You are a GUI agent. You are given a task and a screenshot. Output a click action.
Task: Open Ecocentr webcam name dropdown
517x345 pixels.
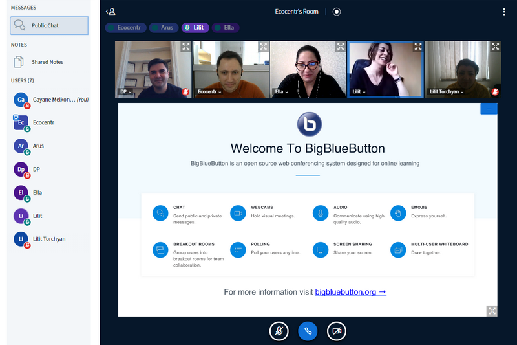pyautogui.click(x=209, y=91)
